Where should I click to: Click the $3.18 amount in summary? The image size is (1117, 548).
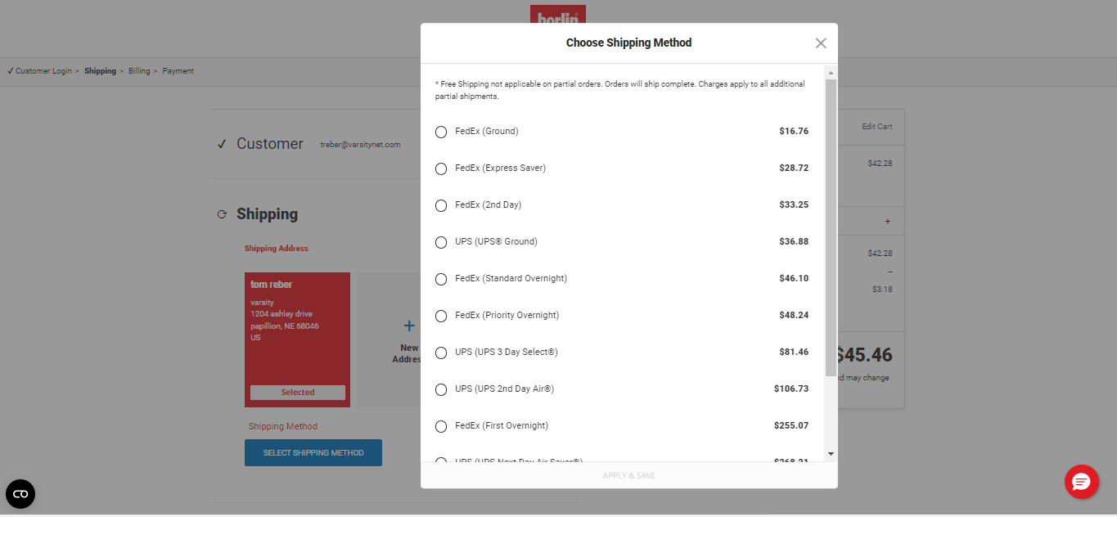click(882, 290)
